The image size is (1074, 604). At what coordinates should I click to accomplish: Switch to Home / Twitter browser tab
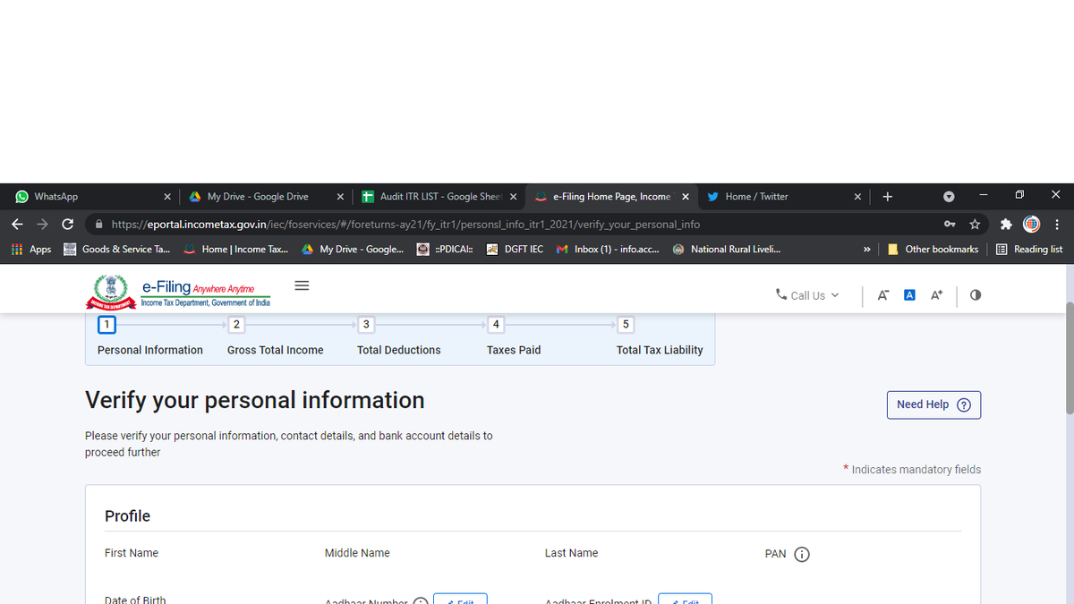[x=783, y=196]
